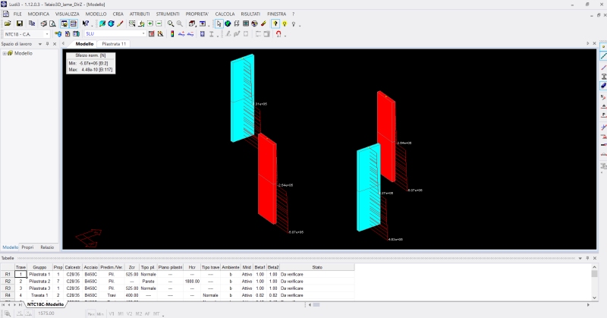This screenshot has height=318, width=607.
Task: Expand the Modello tree node
Action: [x=5, y=53]
